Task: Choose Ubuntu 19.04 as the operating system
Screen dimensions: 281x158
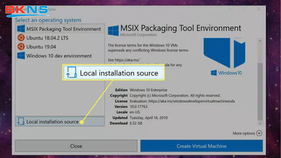Action: (41, 47)
